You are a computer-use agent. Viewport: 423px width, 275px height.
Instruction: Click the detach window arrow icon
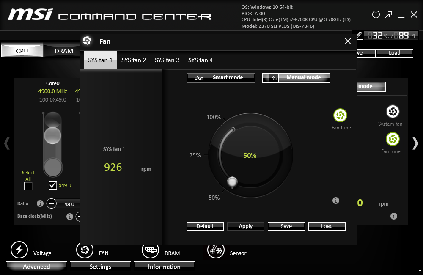pyautogui.click(x=388, y=15)
